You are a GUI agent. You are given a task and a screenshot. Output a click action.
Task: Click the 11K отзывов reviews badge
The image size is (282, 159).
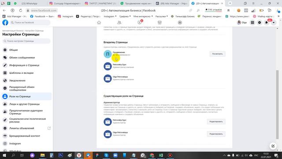[213, 10]
